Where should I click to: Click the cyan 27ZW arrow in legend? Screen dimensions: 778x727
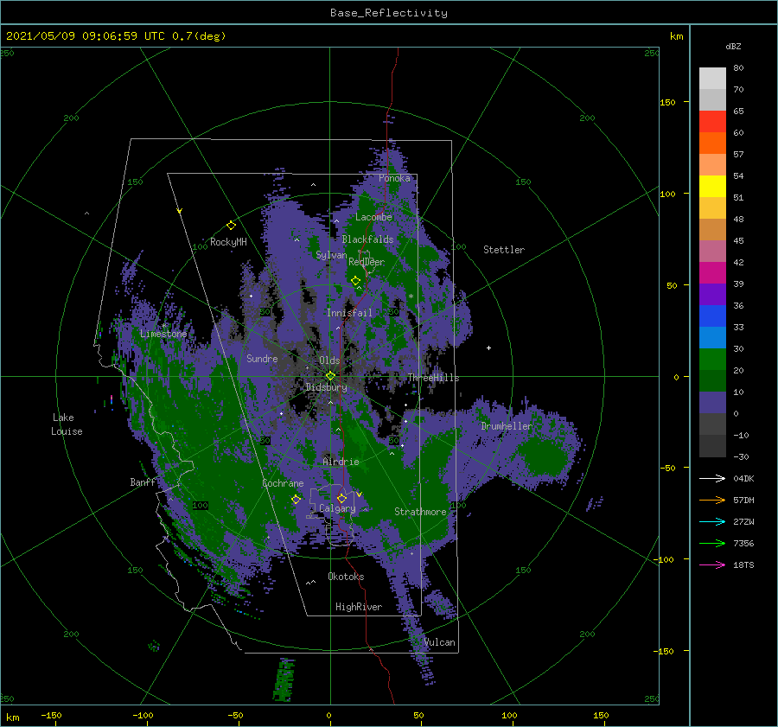point(712,521)
